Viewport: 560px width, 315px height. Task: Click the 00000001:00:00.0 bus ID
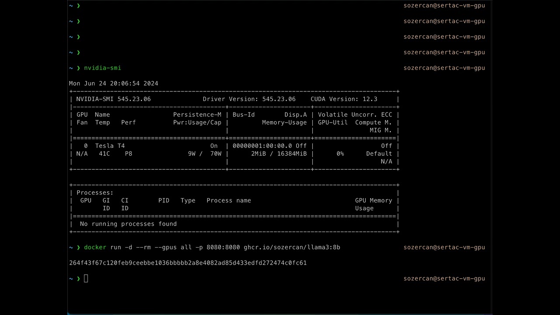[262, 146]
